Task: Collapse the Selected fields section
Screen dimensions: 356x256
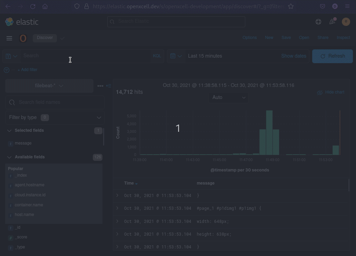Action: point(10,130)
